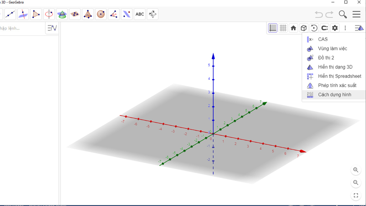The width and height of the screenshot is (366, 206).
Task: Open the magnifying glass search
Action: click(343, 14)
